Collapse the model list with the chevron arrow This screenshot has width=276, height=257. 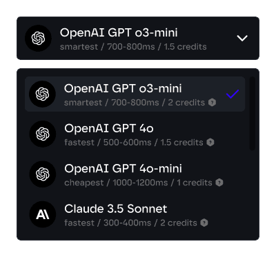click(x=242, y=38)
